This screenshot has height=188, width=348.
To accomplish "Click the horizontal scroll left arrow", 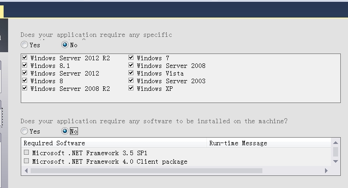I will pyautogui.click(x=26, y=171).
